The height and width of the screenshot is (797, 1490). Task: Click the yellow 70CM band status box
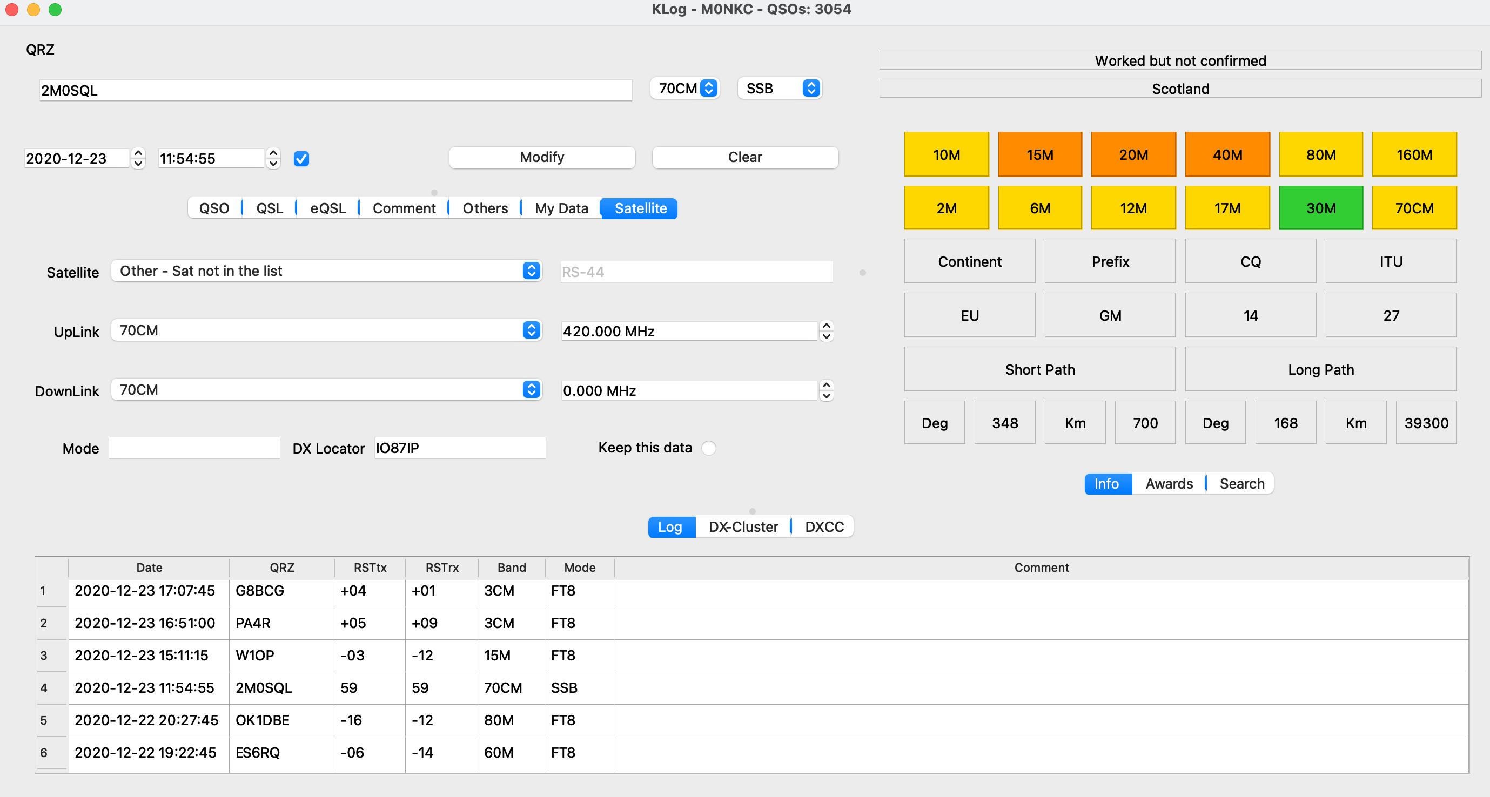(x=1414, y=208)
